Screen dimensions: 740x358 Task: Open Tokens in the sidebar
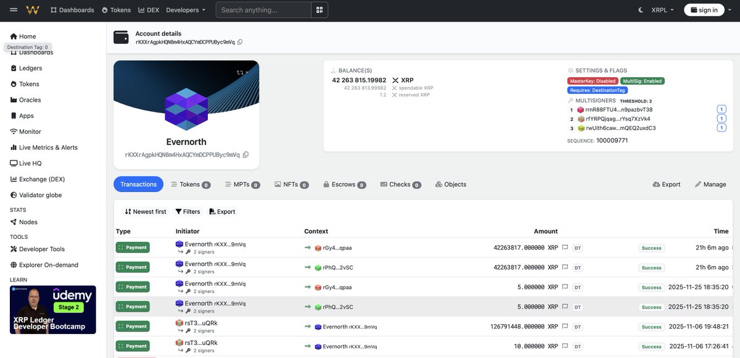pos(25,84)
